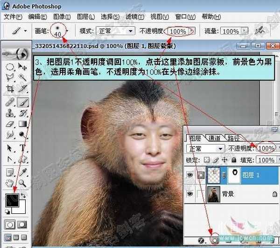This screenshot has height=248, width=280.
Task: Open the tool preset picker dropdown
Action: [x=26, y=31]
